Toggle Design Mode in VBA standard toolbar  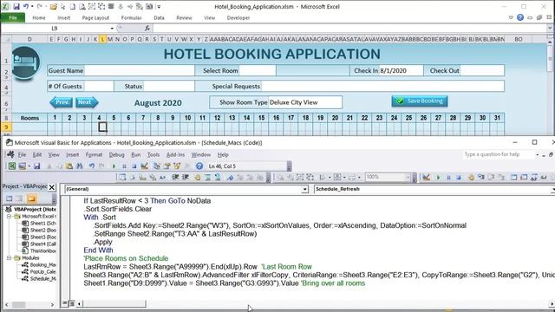[x=144, y=166]
